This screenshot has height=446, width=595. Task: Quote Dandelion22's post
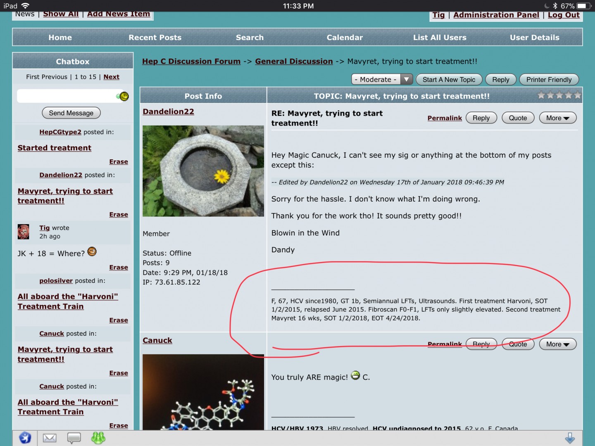tap(518, 118)
